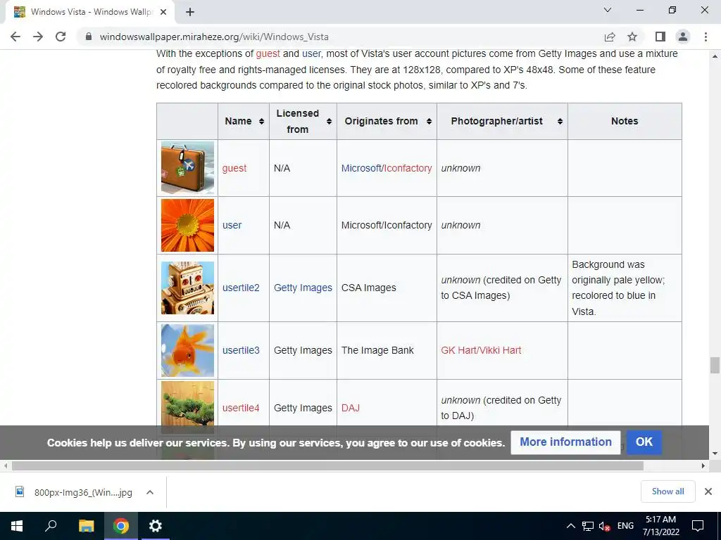The height and width of the screenshot is (540, 721).
Task: Open notification action center
Action: tap(698, 526)
